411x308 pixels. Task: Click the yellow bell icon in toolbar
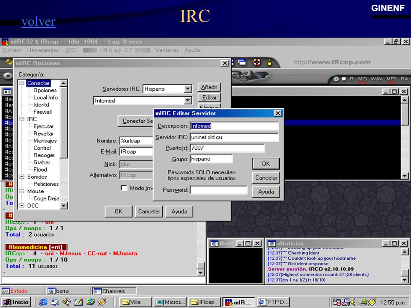coord(269,62)
